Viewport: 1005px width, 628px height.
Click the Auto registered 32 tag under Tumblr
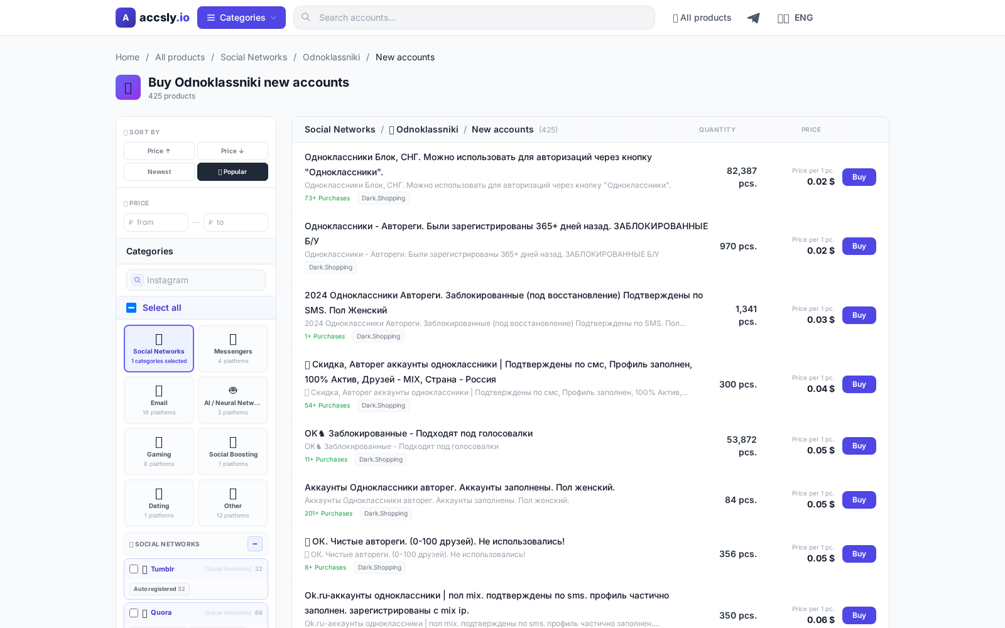[159, 589]
